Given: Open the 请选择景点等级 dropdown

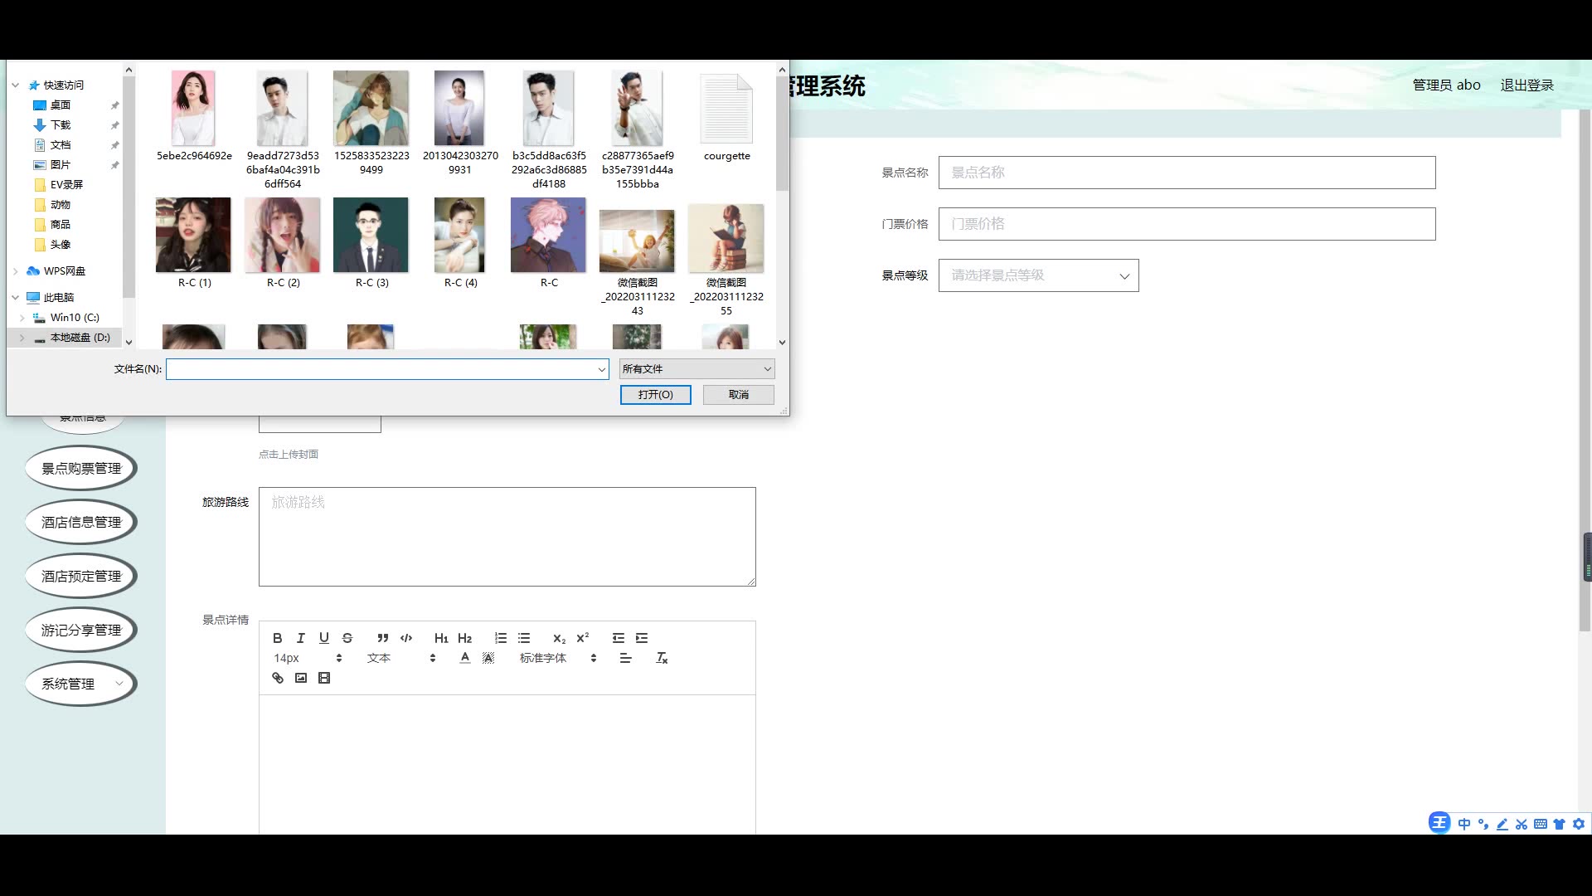Looking at the screenshot, I should coord(1038,275).
